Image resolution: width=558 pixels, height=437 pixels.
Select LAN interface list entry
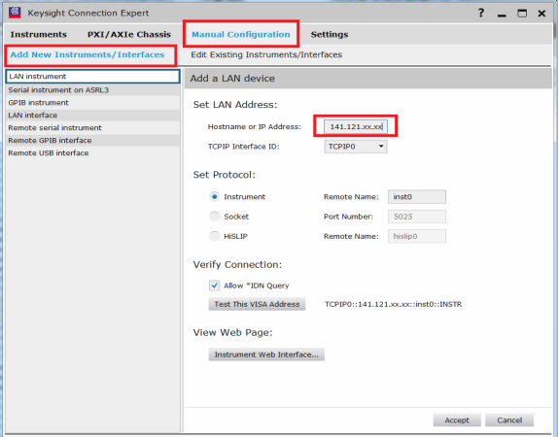point(93,116)
